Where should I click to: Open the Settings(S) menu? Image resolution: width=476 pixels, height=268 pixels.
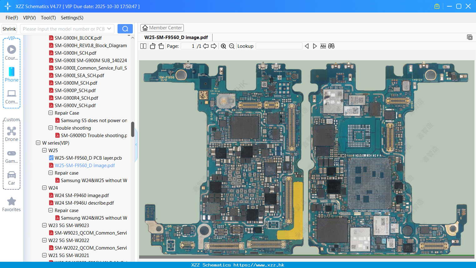coord(72,18)
